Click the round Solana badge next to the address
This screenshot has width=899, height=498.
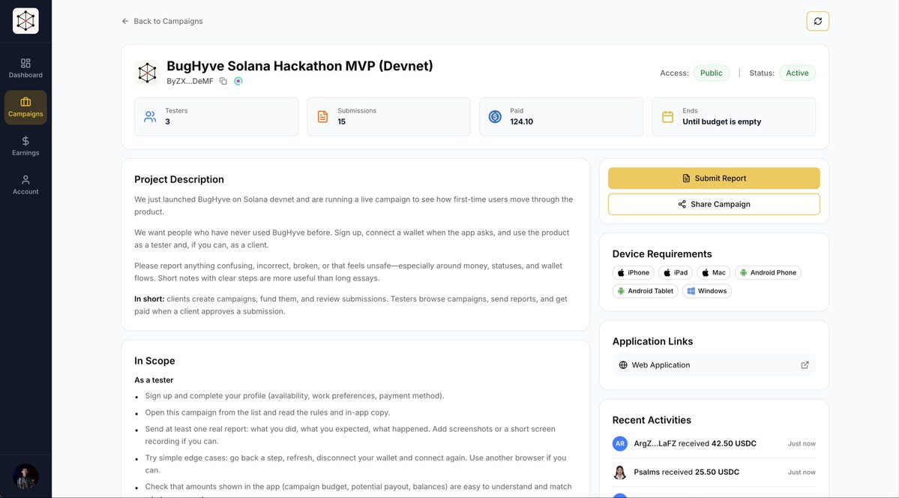click(x=238, y=82)
